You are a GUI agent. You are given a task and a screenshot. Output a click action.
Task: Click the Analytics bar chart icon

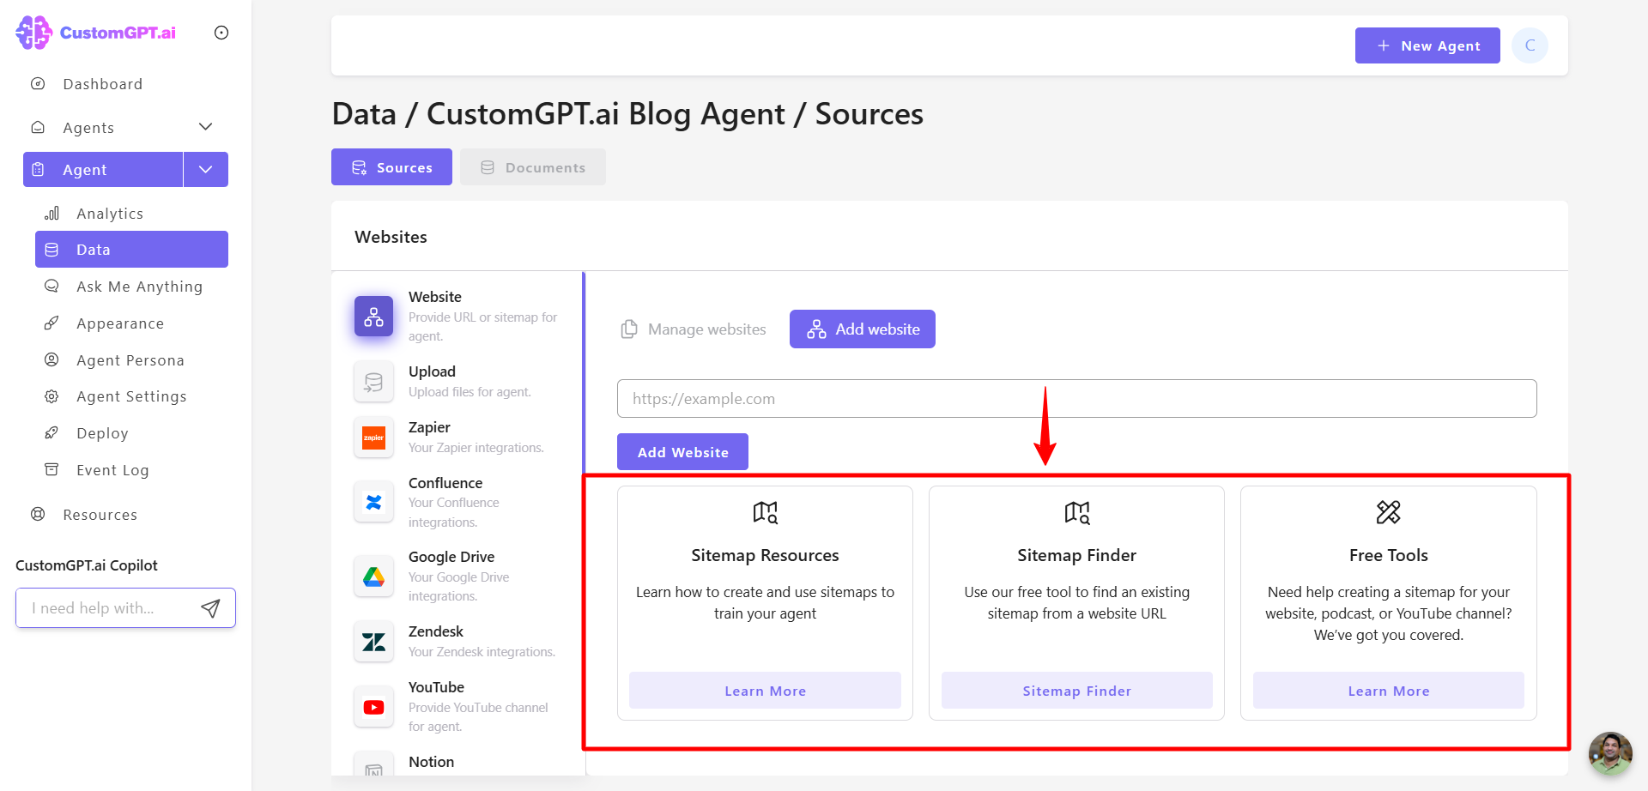coord(52,214)
